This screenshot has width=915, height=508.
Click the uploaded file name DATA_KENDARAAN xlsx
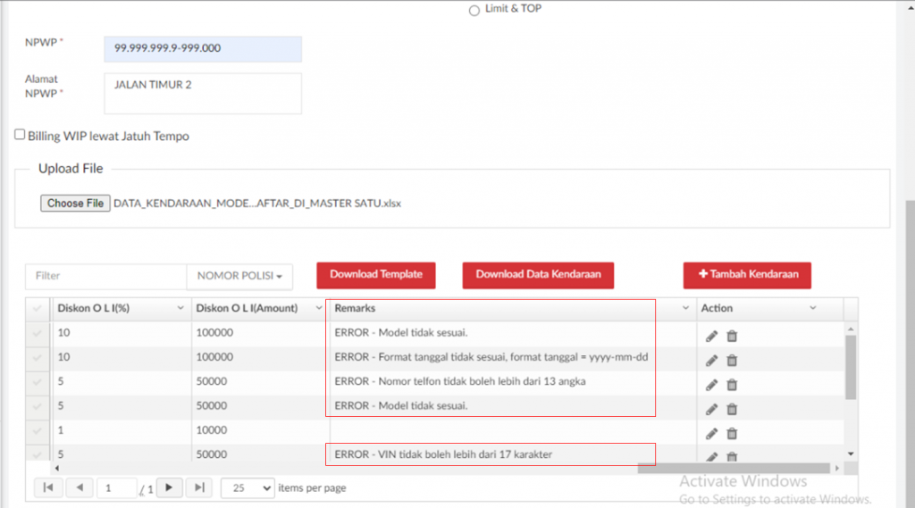(256, 203)
